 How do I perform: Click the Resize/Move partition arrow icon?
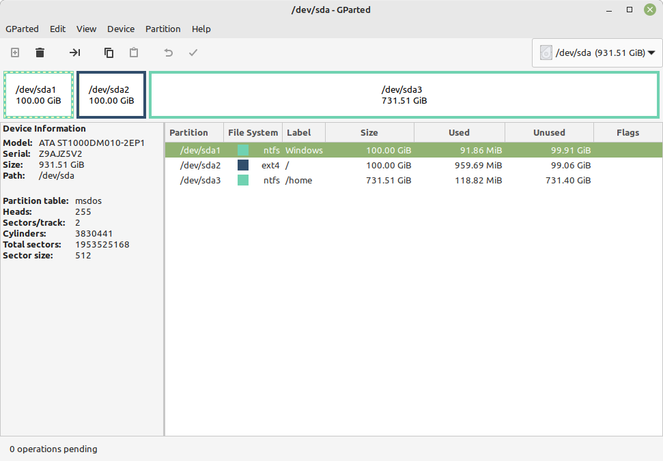(x=75, y=53)
